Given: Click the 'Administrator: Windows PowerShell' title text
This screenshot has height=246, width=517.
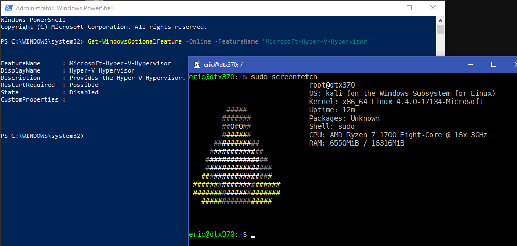Looking at the screenshot, I should coord(65,8).
